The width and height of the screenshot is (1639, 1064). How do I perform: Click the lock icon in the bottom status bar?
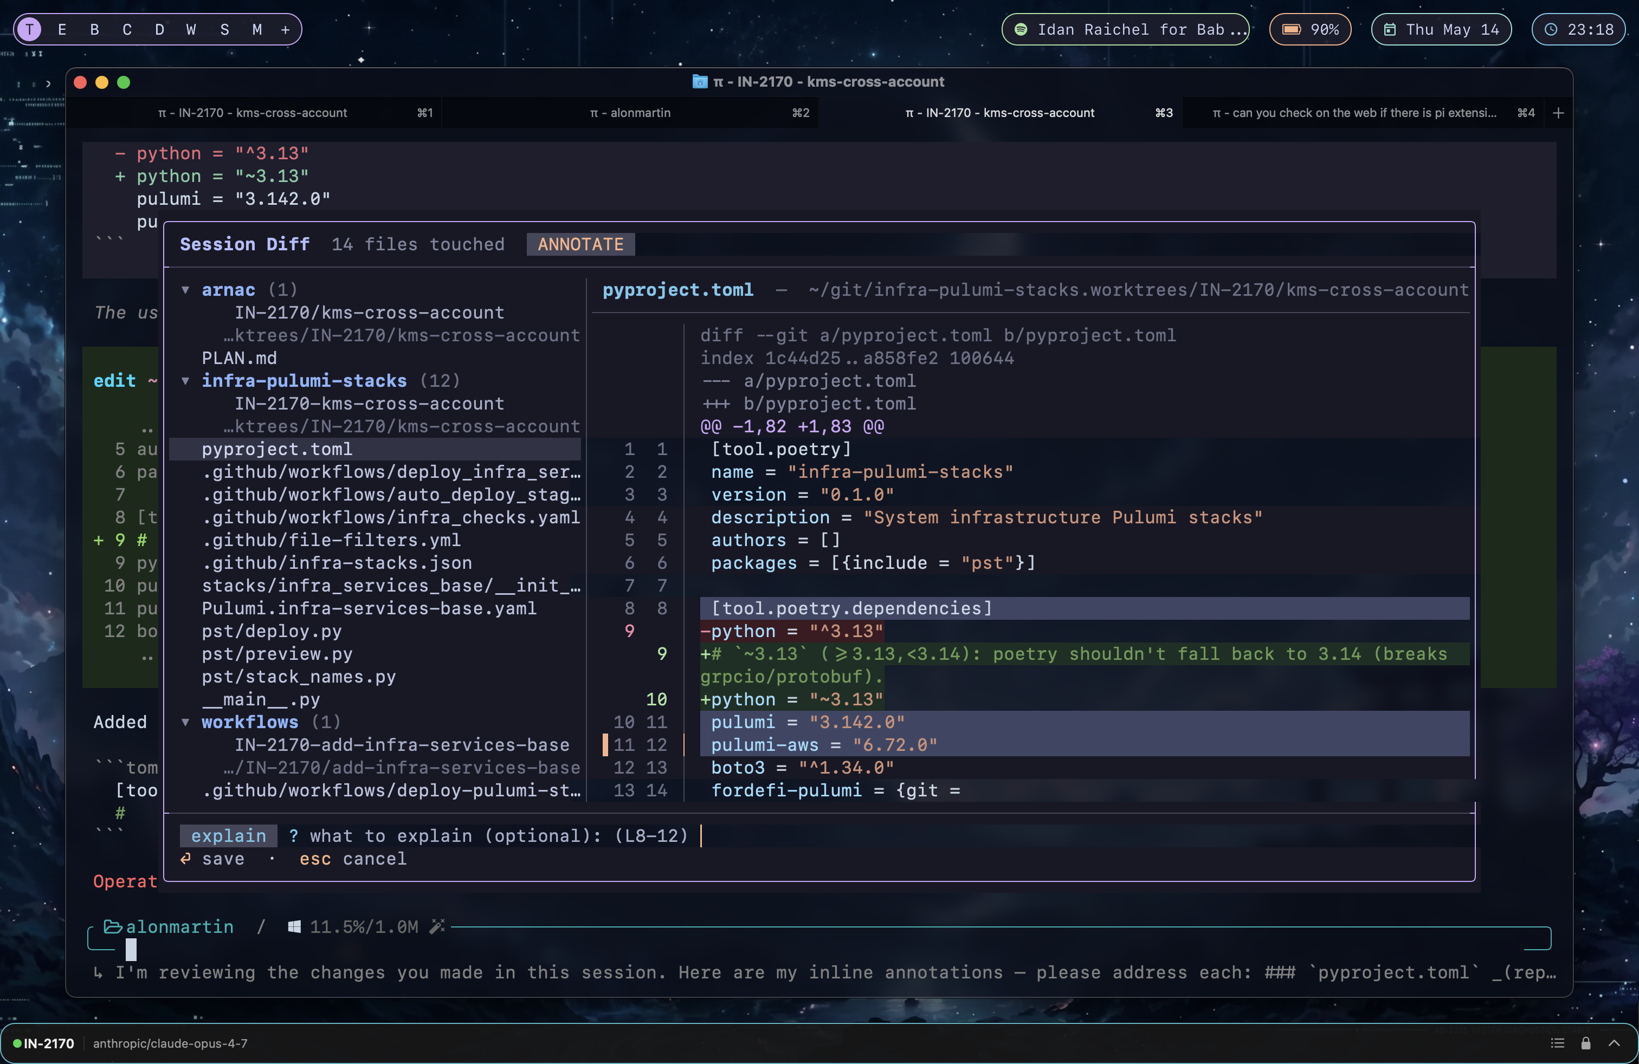coord(1586,1043)
